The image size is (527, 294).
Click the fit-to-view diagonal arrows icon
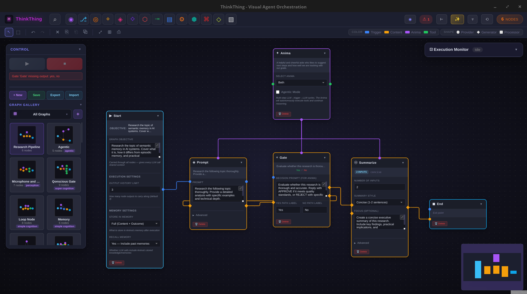100,32
